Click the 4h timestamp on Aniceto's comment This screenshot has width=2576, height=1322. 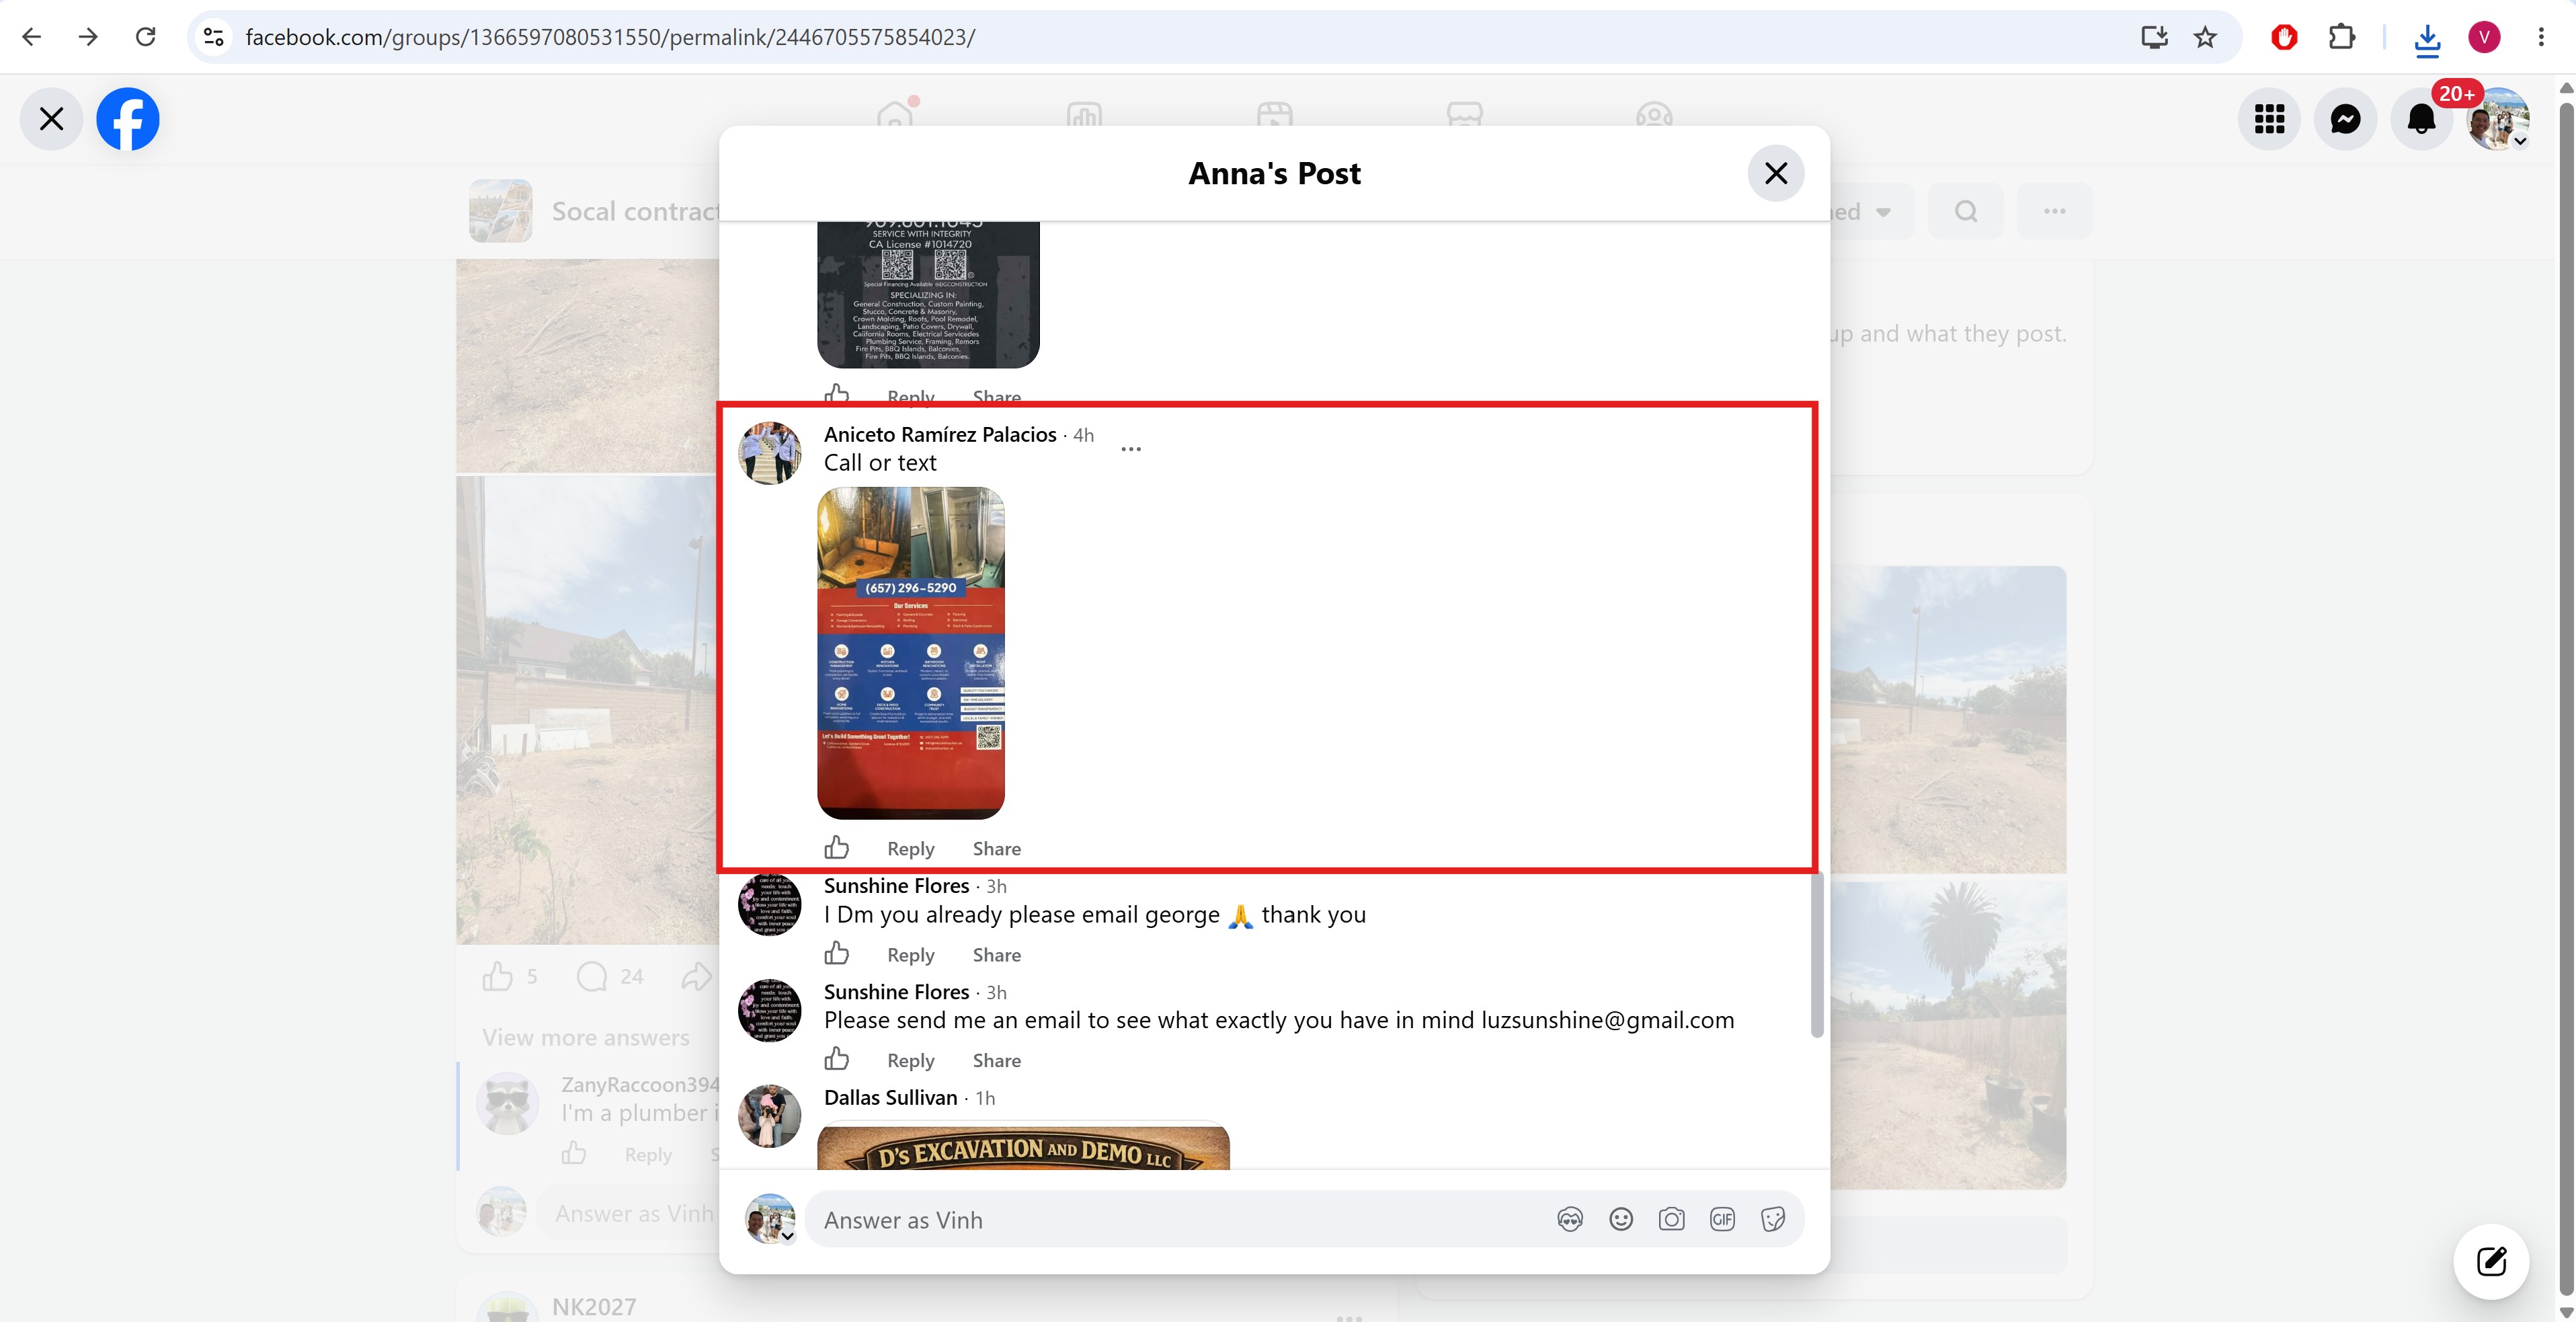click(x=1083, y=435)
